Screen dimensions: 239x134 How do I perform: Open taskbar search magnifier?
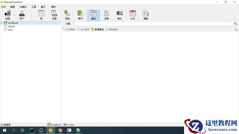coord(13,130)
